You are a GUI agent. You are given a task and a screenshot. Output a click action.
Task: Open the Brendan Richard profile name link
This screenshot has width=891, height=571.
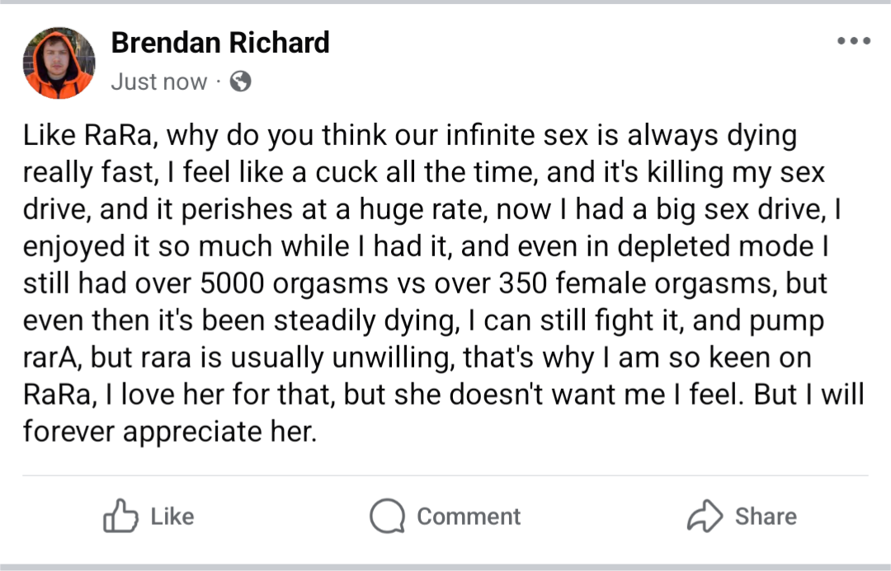pos(220,43)
